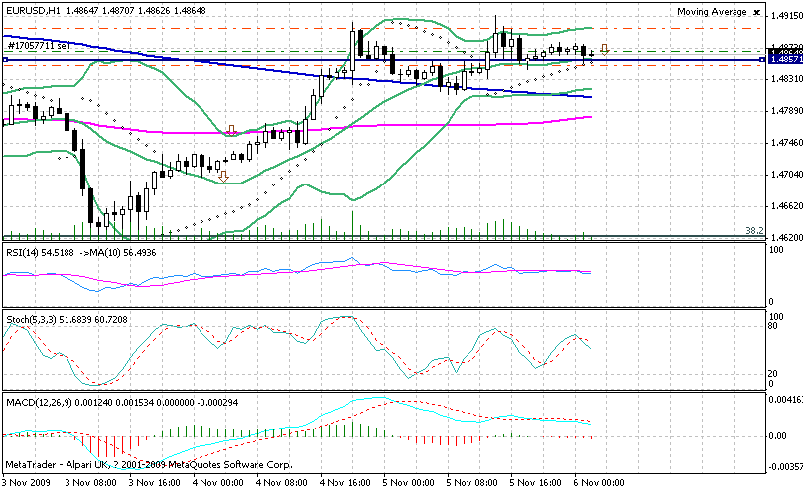803x490 pixels.
Task: Click the 5 Nov 00:00 time label
Action: (408, 482)
